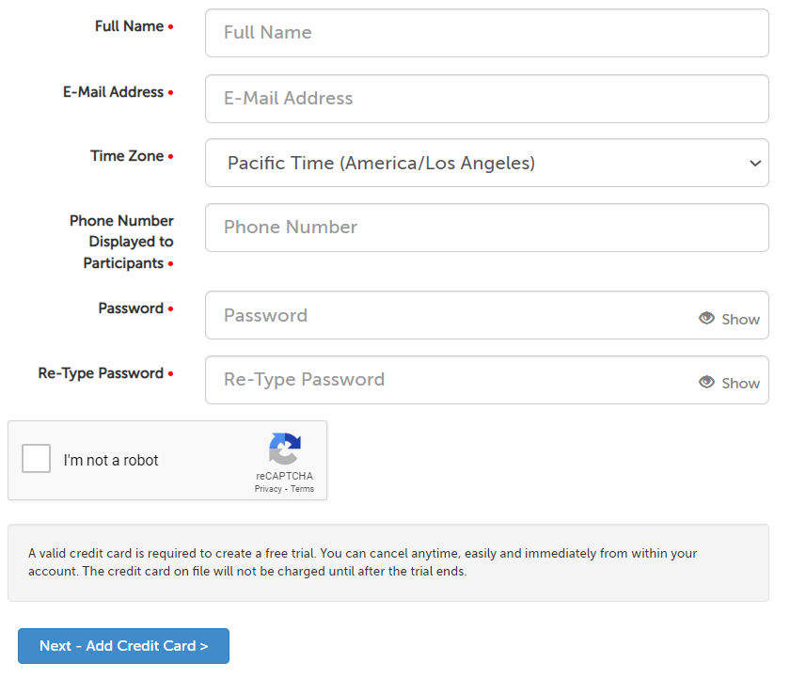The width and height of the screenshot is (790, 678).
Task: Toggle password visibility with Show
Action: click(x=739, y=319)
